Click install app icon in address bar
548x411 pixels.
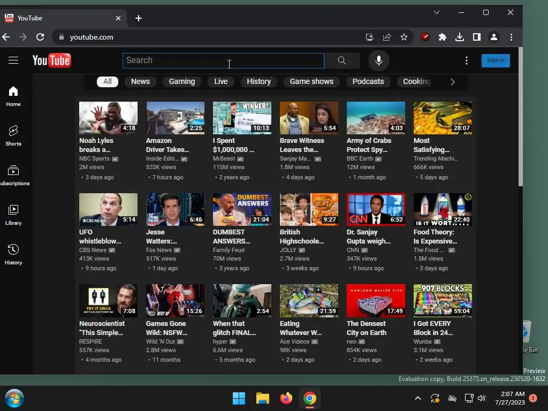point(370,37)
